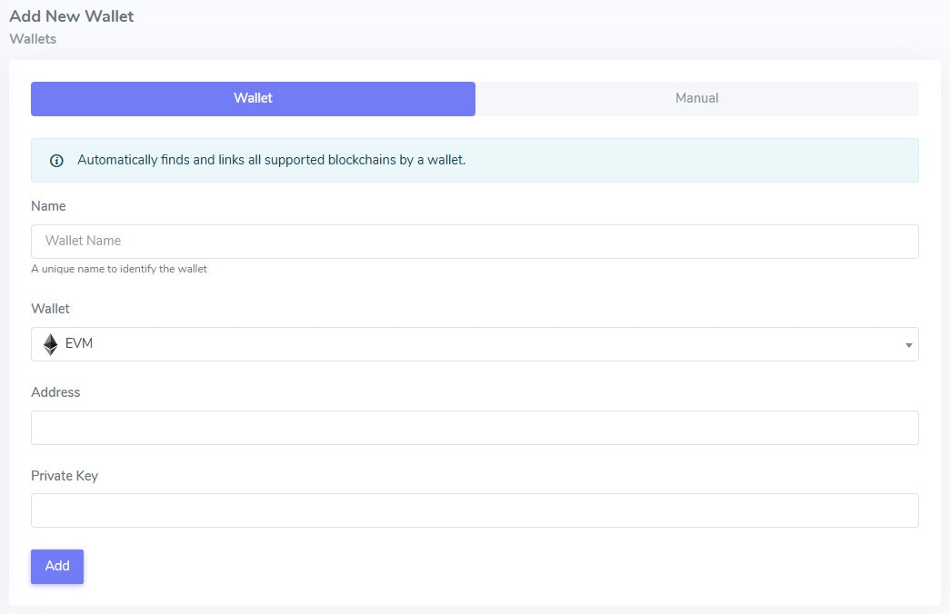This screenshot has height=614, width=950.
Task: Focus the Address input field
Action: click(x=475, y=428)
